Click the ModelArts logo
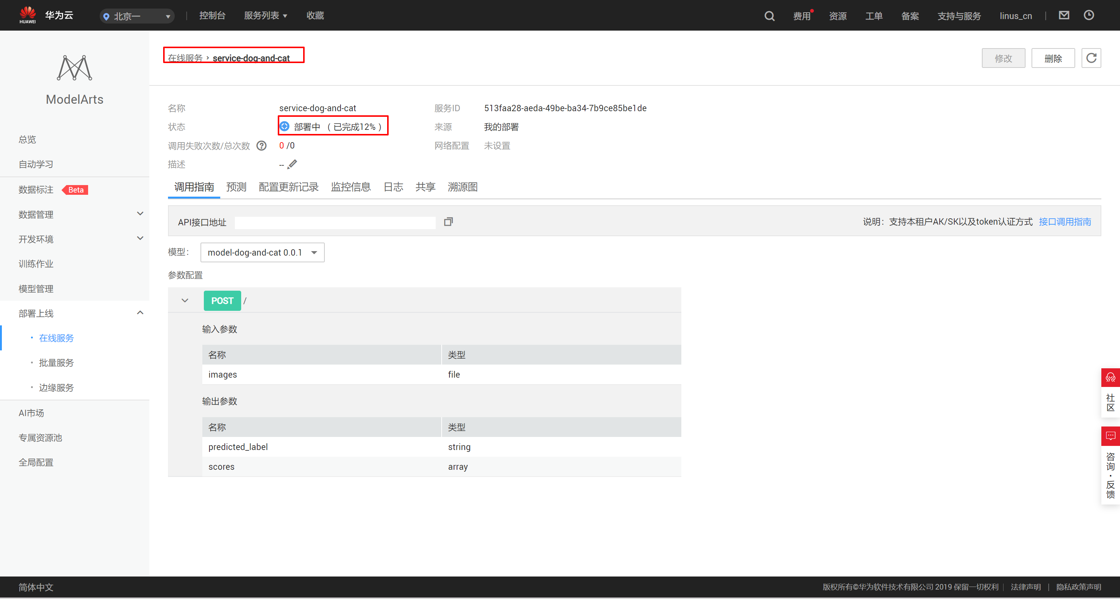This screenshot has width=1120, height=603. (74, 68)
